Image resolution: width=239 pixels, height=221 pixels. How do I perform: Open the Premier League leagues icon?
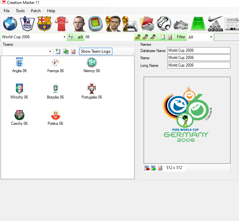pos(27,24)
